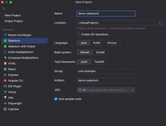
Task: Click the Generators section heading
Action: (x=8, y=30)
